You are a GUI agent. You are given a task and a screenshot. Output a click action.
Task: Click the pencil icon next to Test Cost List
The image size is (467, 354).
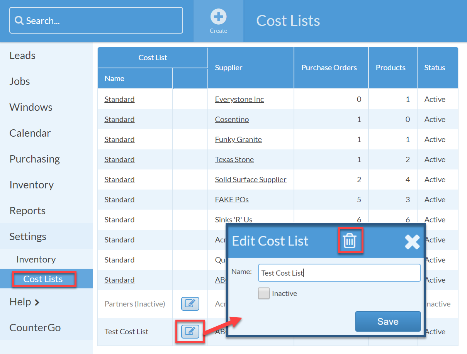tap(190, 332)
